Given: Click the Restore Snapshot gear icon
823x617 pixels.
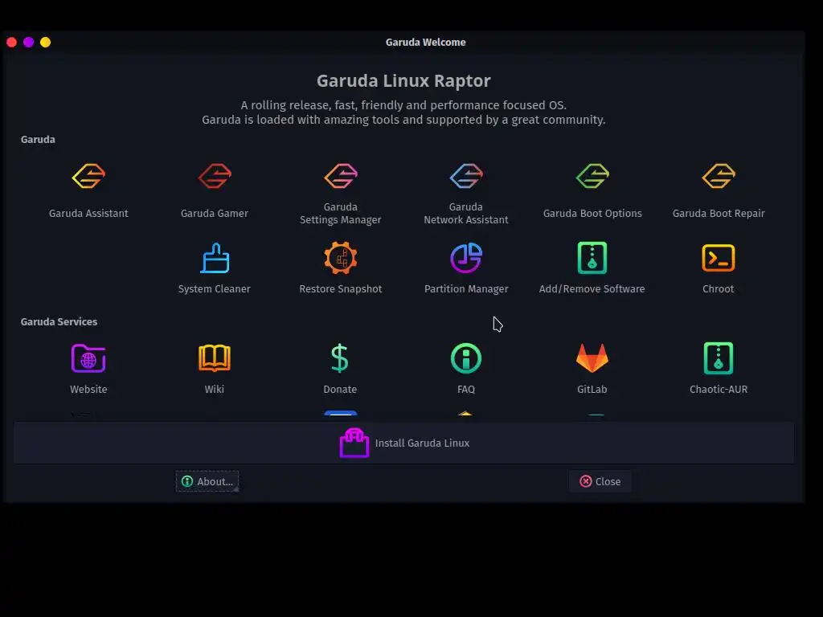Looking at the screenshot, I should point(340,258).
